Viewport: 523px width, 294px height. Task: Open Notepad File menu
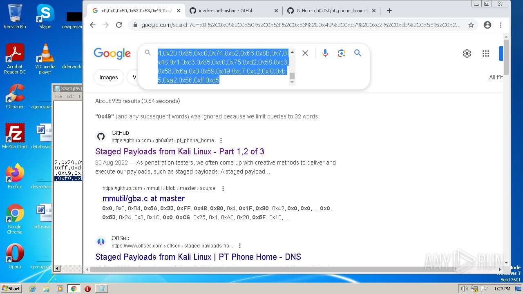(58, 96)
